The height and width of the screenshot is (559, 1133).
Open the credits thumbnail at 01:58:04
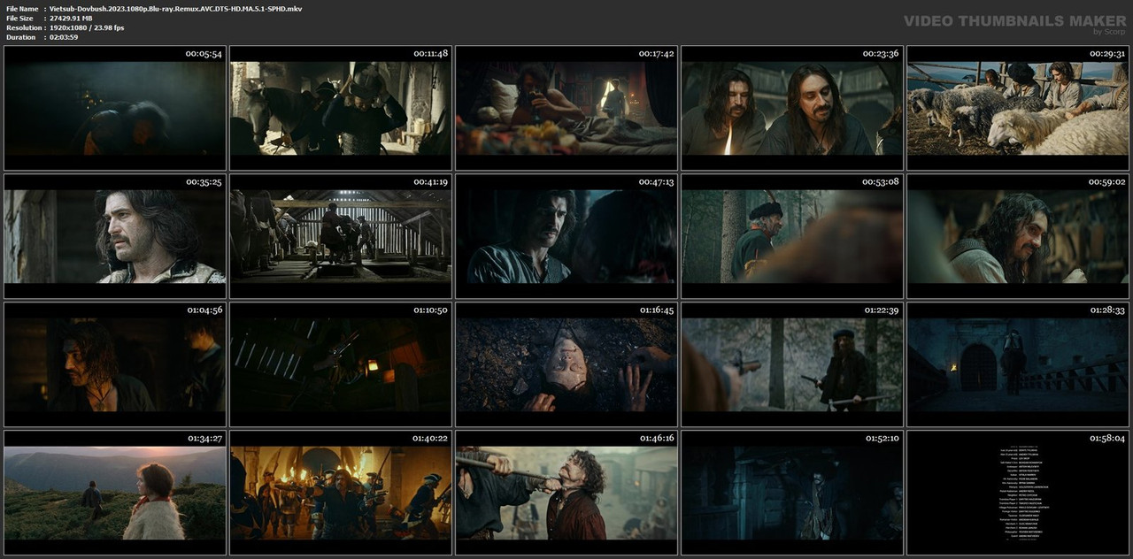click(1018, 493)
